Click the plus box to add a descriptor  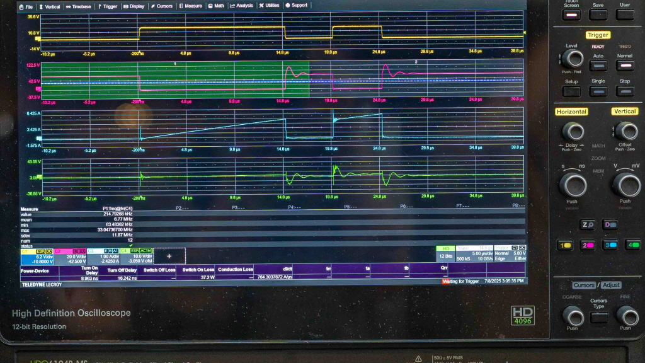point(168,256)
